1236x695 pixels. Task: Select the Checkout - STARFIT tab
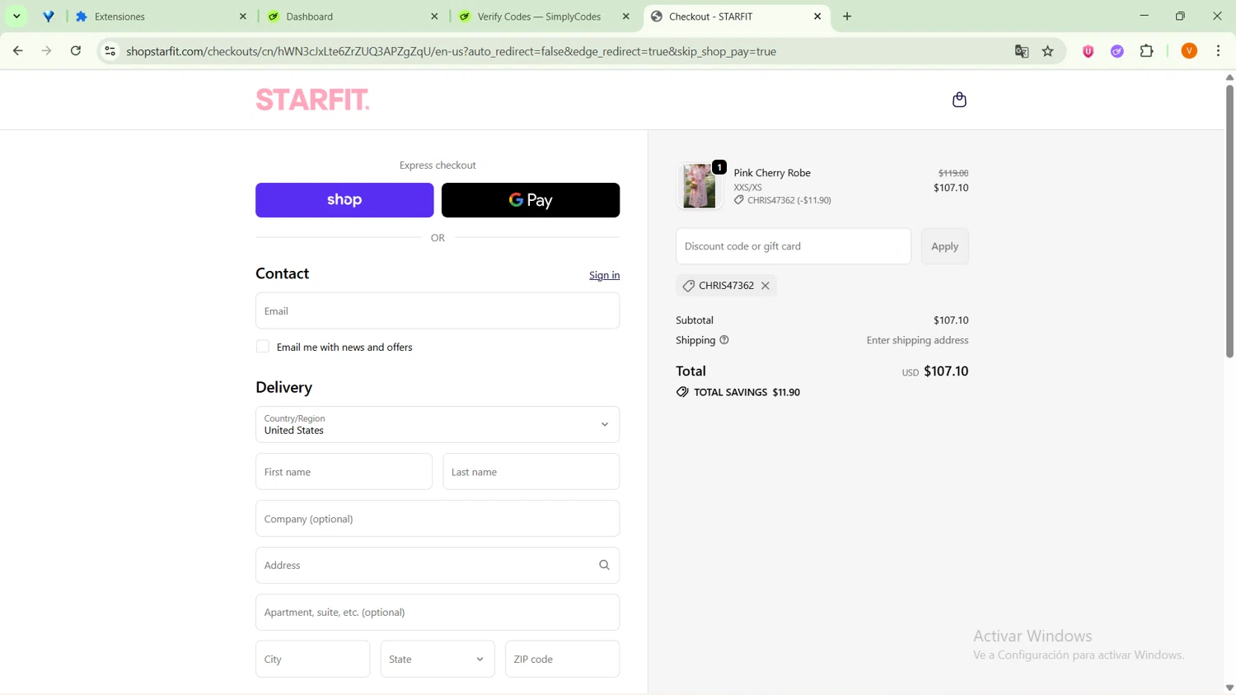click(736, 16)
